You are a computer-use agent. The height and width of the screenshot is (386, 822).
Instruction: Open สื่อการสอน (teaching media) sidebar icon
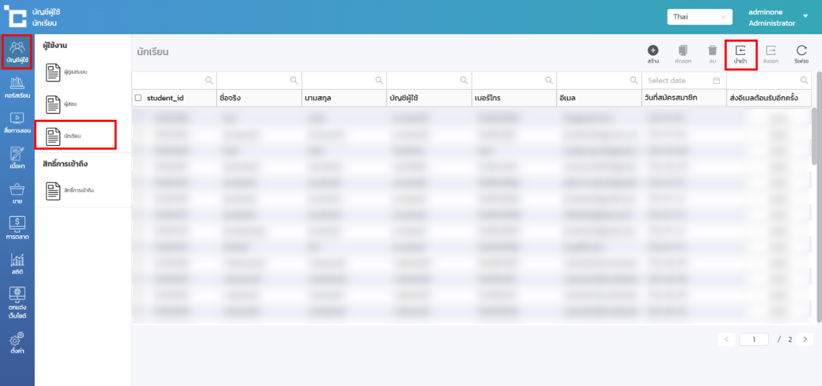coord(17,122)
